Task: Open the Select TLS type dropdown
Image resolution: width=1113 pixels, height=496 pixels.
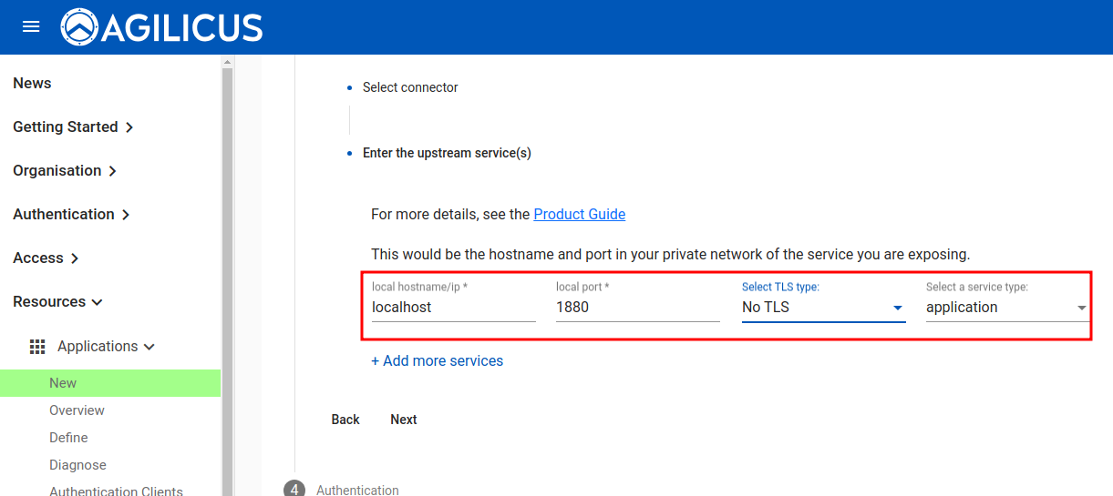Action: point(823,308)
